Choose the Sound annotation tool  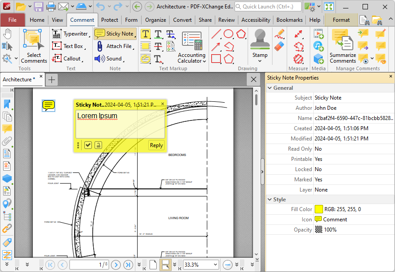click(110, 59)
